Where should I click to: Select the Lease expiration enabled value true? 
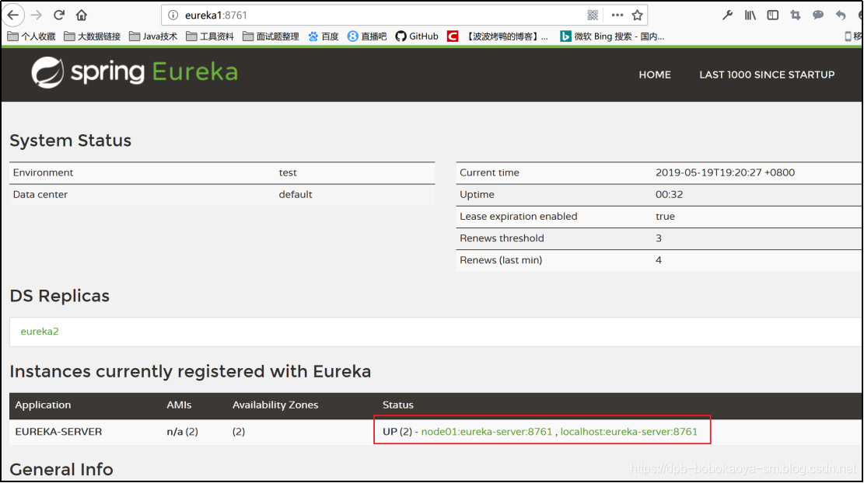click(x=665, y=217)
